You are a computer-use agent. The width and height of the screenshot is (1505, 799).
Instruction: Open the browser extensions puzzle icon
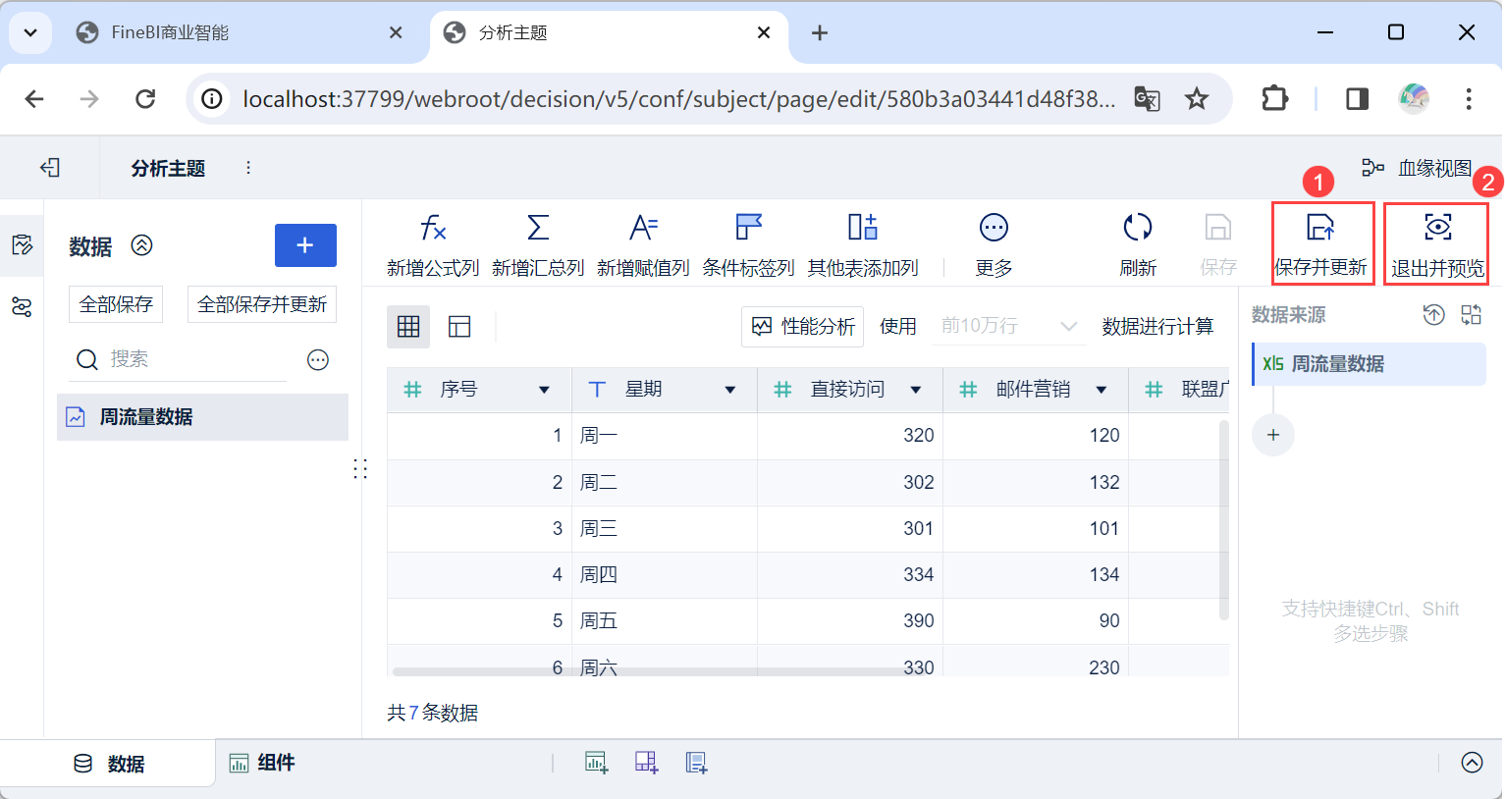click(x=1274, y=99)
